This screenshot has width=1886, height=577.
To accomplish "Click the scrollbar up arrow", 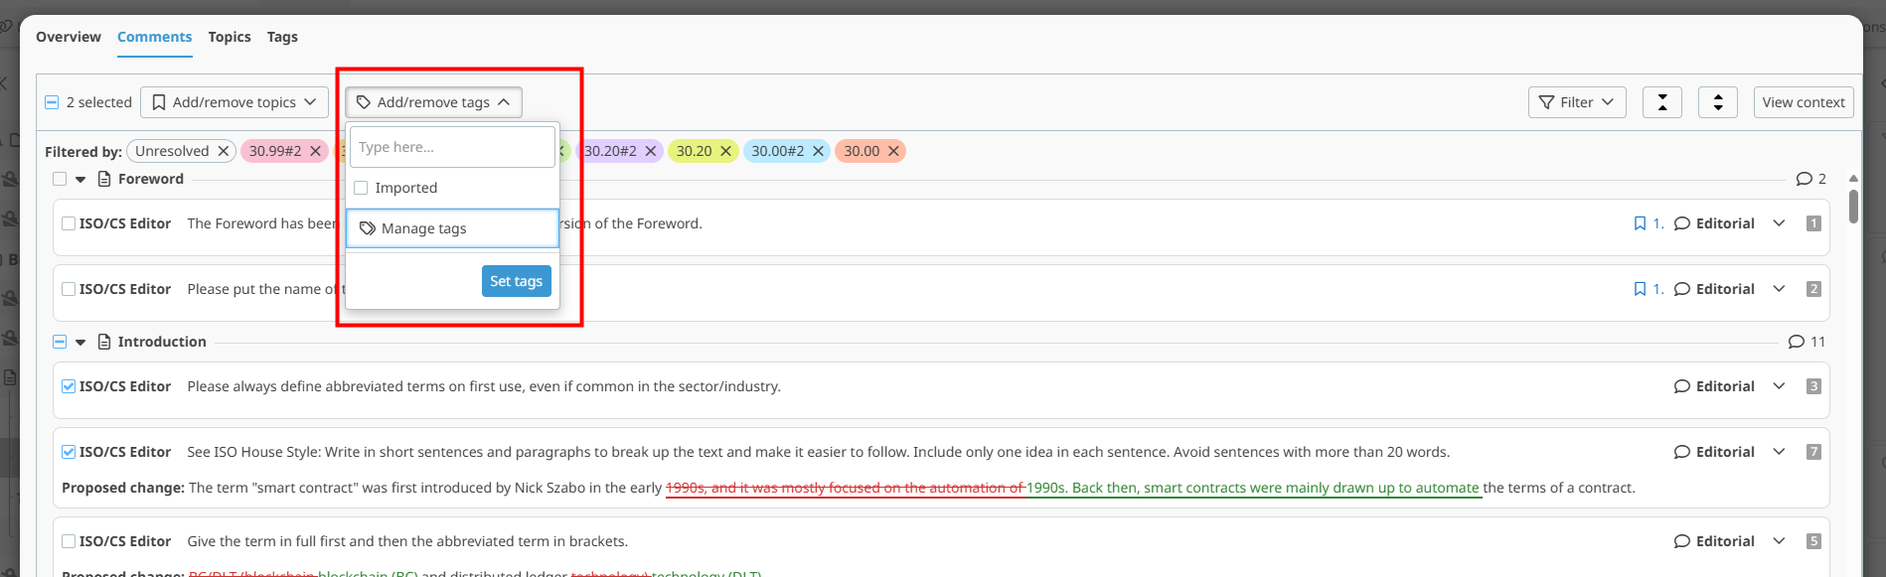I will (x=1853, y=179).
